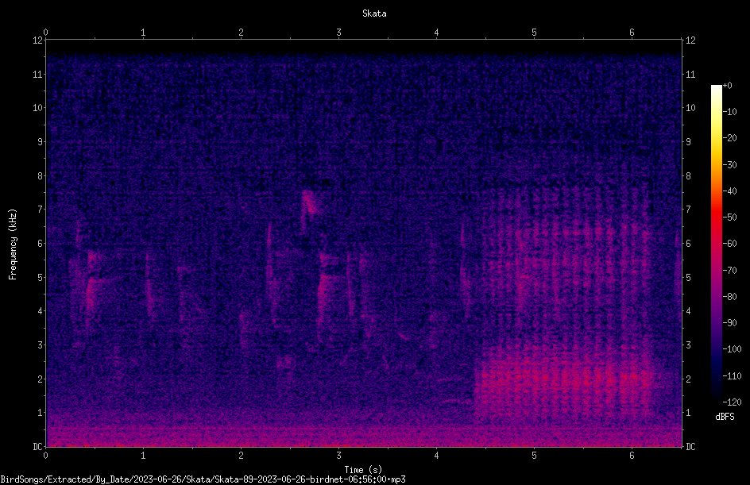Click the "2" tick on the upper time axis
The height and width of the screenshot is (485, 750).
pos(241,33)
